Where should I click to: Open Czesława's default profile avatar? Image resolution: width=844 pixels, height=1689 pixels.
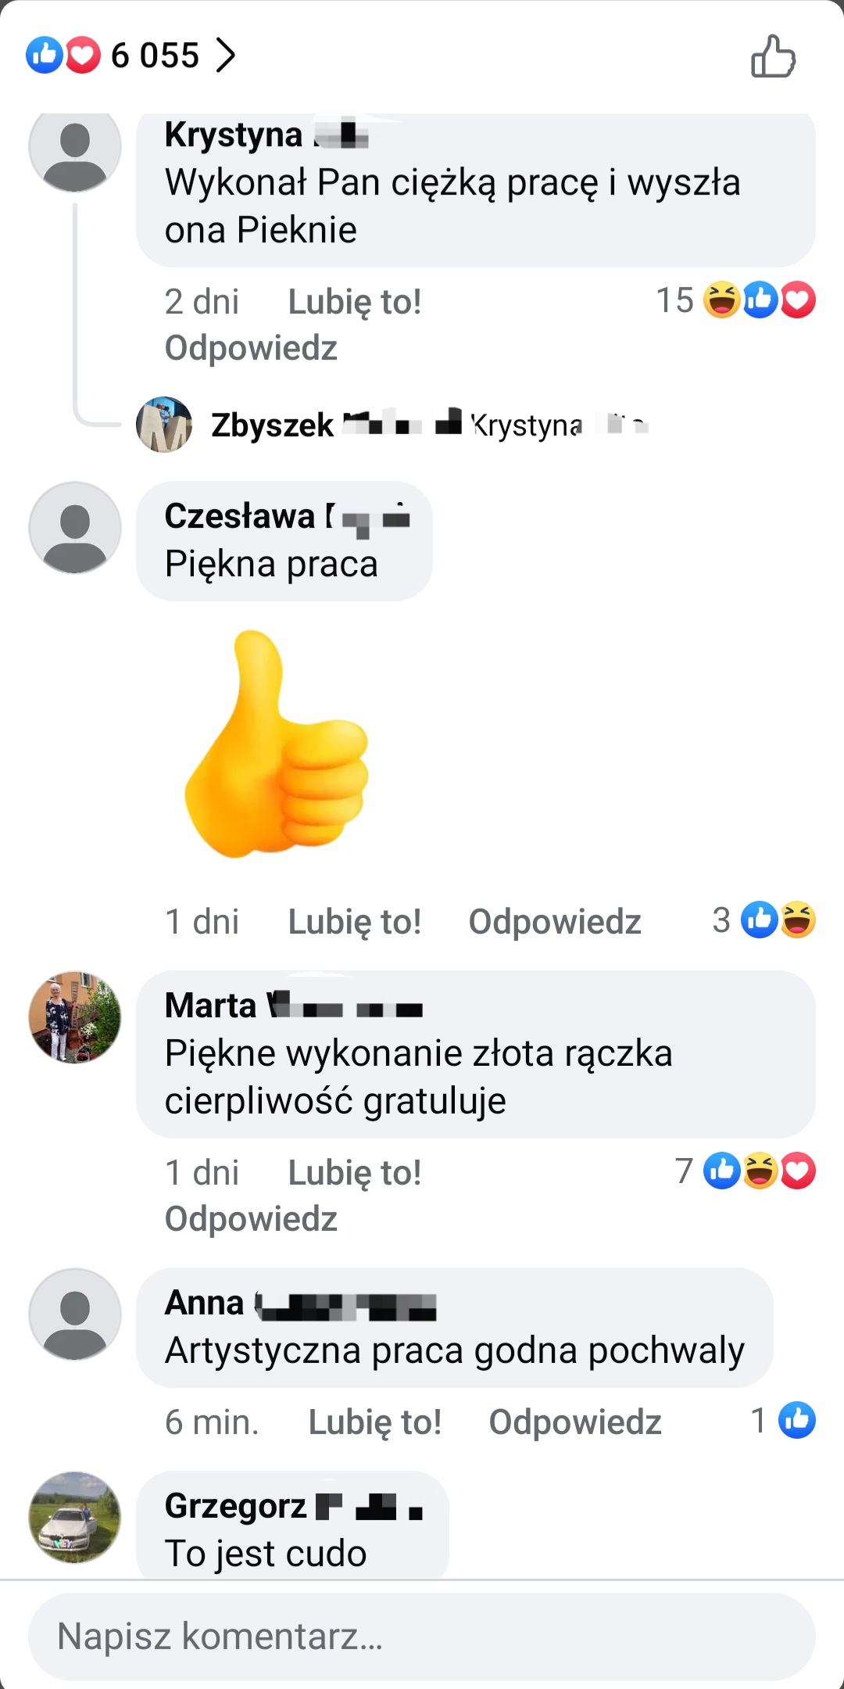(x=75, y=528)
